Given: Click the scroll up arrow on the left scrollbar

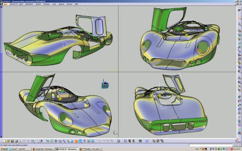Looking at the screenshot, I should (1, 7).
